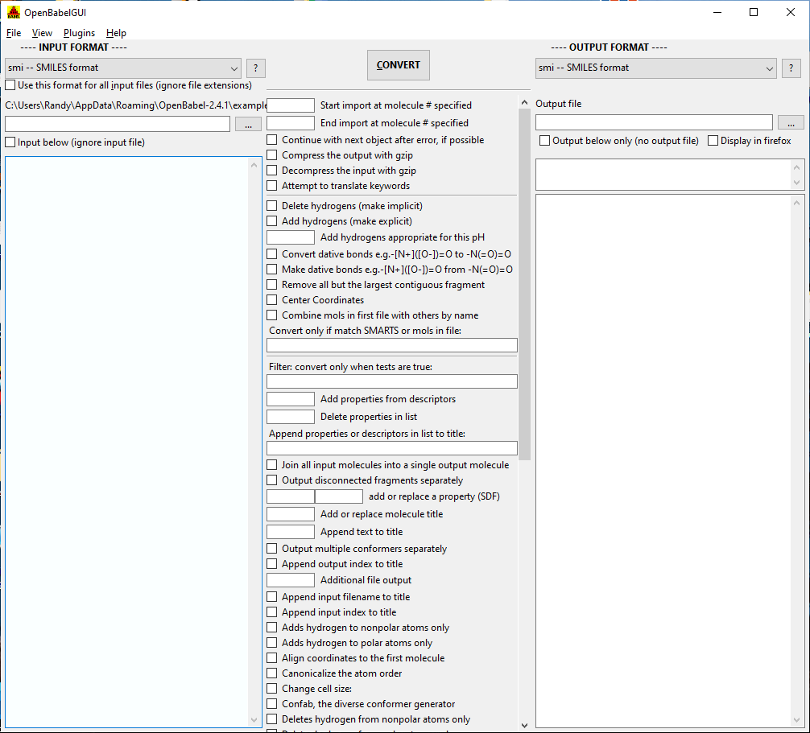Browse for input file with ellipsis button

[x=249, y=124]
